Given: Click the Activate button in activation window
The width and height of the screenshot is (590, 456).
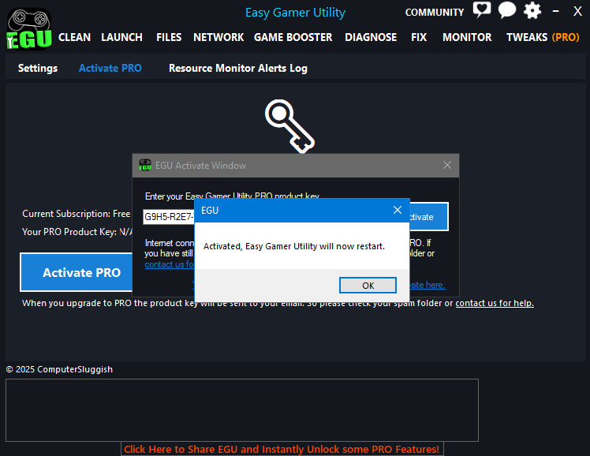Looking at the screenshot, I should [428, 217].
